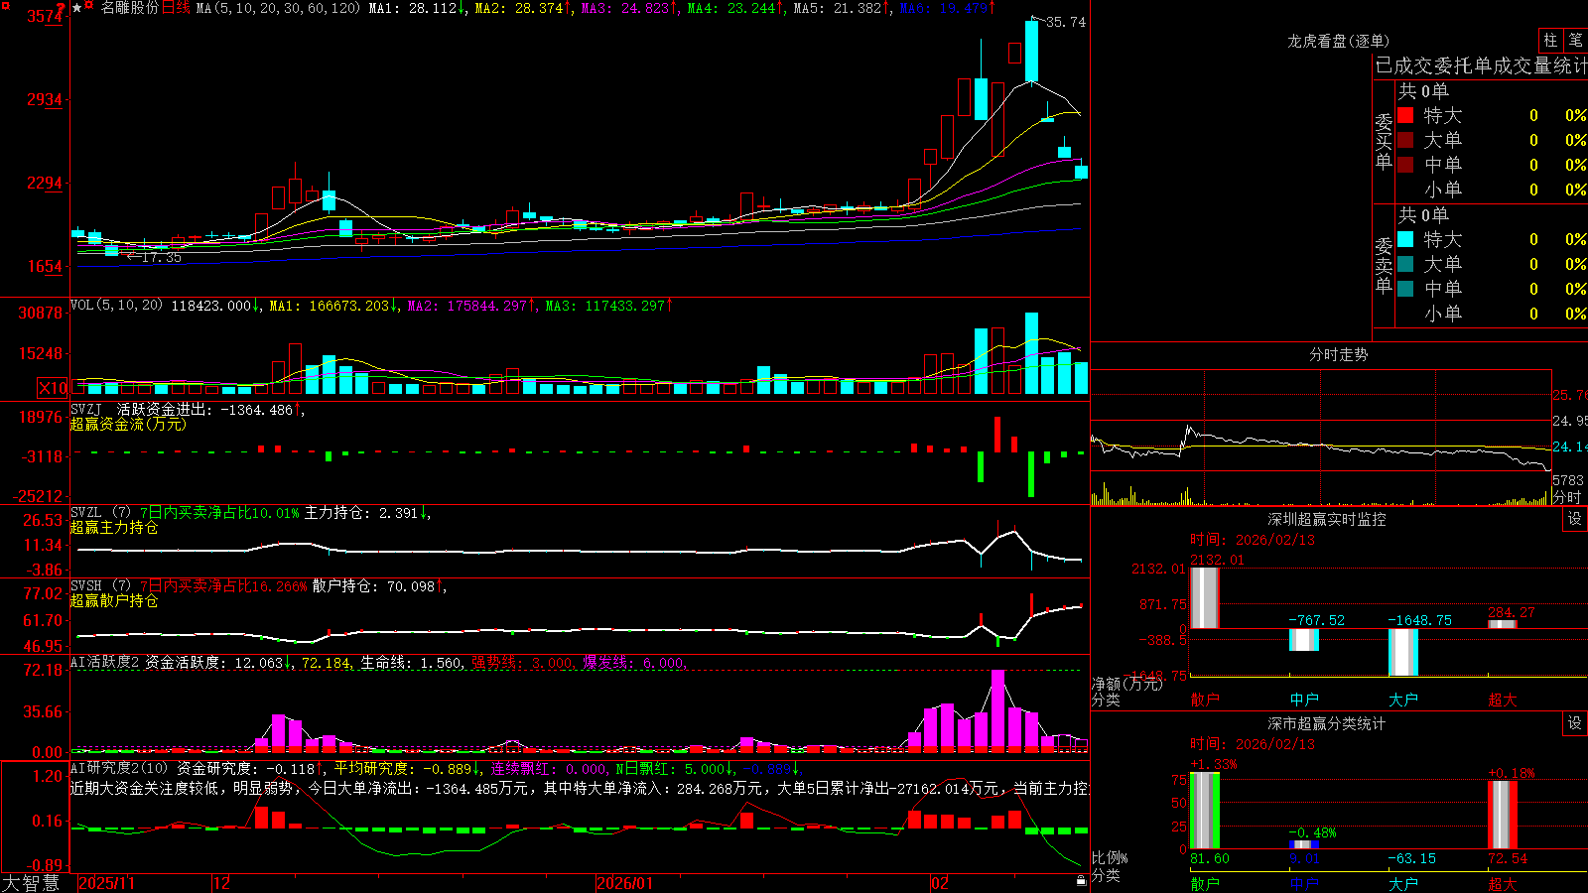This screenshot has height=893, width=1588.
Task: Click the red marker icon beside the star
Action: point(89,7)
